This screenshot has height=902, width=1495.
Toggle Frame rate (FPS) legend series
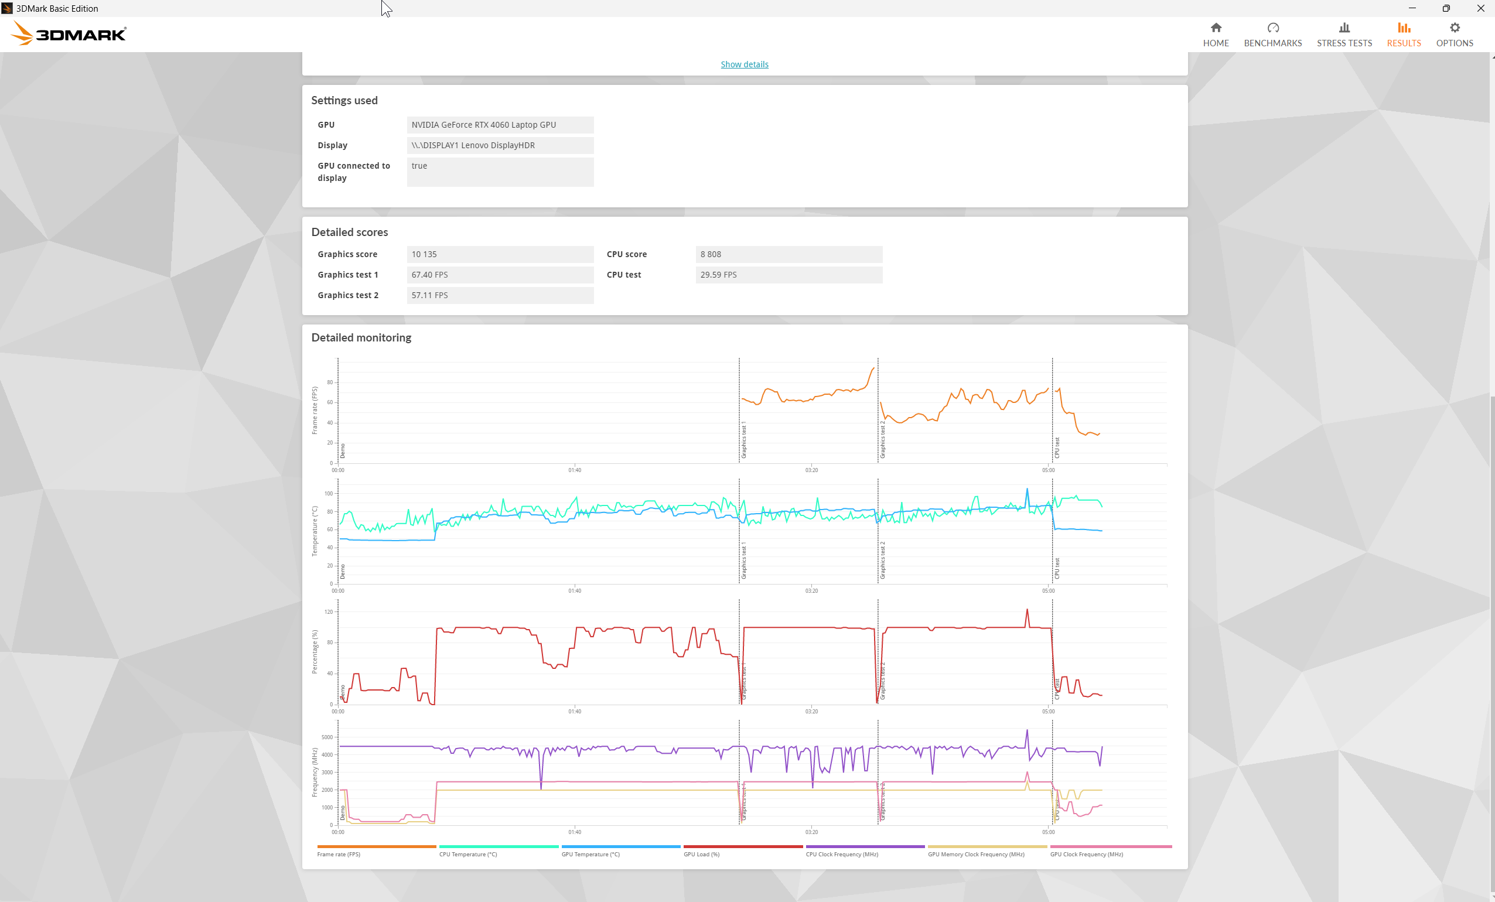(339, 854)
